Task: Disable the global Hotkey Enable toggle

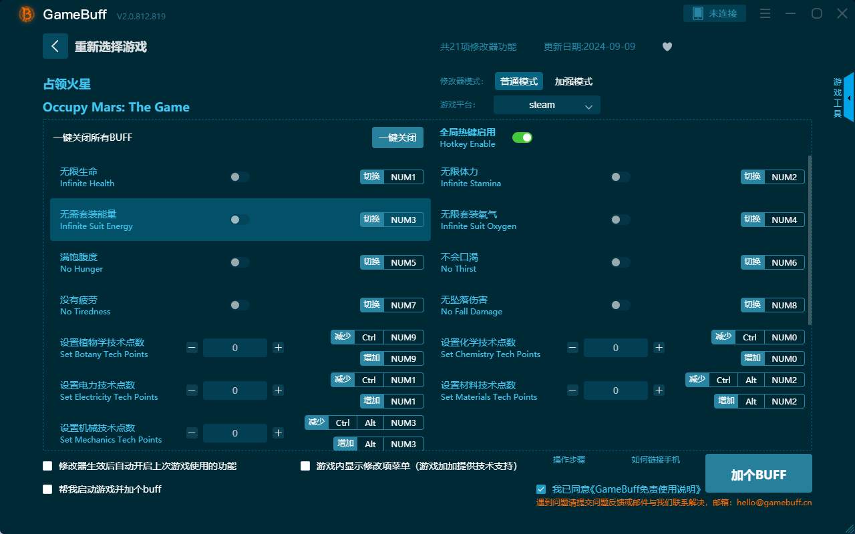Action: (522, 138)
